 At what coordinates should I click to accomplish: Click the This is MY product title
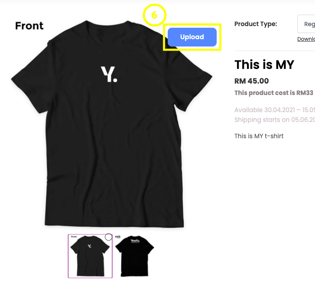pos(264,65)
